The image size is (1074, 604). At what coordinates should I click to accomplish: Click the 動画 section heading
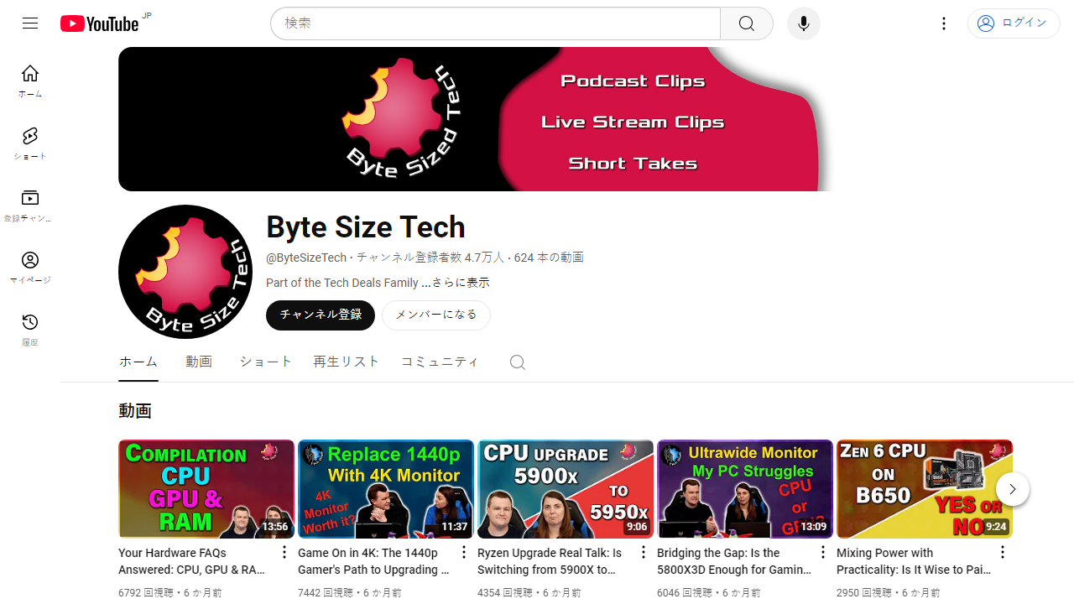[135, 411]
